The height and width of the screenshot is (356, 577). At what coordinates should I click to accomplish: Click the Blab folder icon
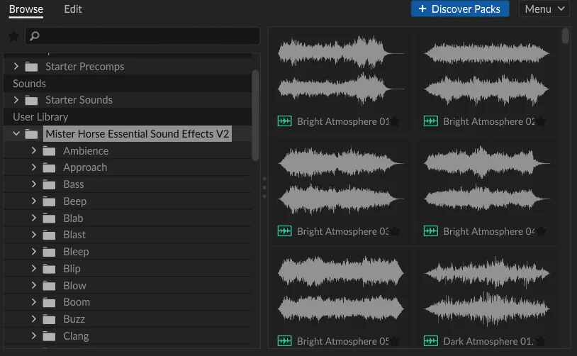point(49,218)
